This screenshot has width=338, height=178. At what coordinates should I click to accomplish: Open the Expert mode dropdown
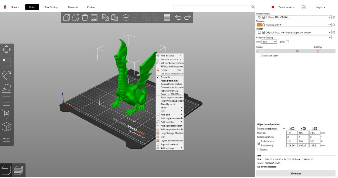click(286, 7)
